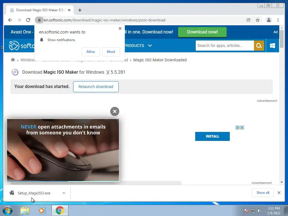The height and width of the screenshot is (216, 288).
Task: Open the Chrome profile avatar menu
Action: 269,20
